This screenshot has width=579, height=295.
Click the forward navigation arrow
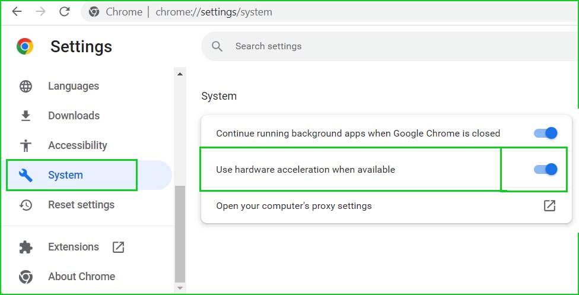(x=40, y=12)
